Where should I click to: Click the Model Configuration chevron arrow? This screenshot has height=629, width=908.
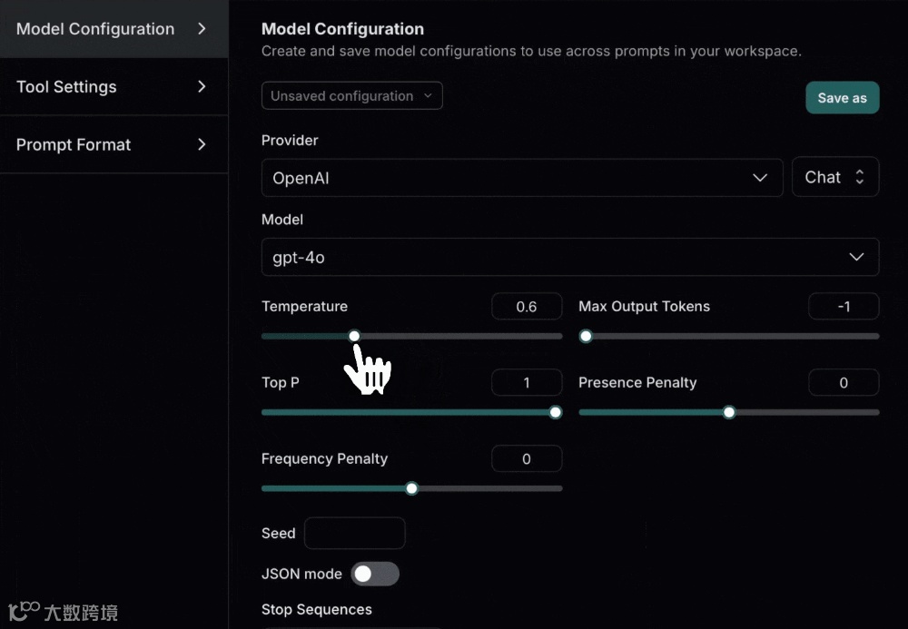(x=202, y=29)
